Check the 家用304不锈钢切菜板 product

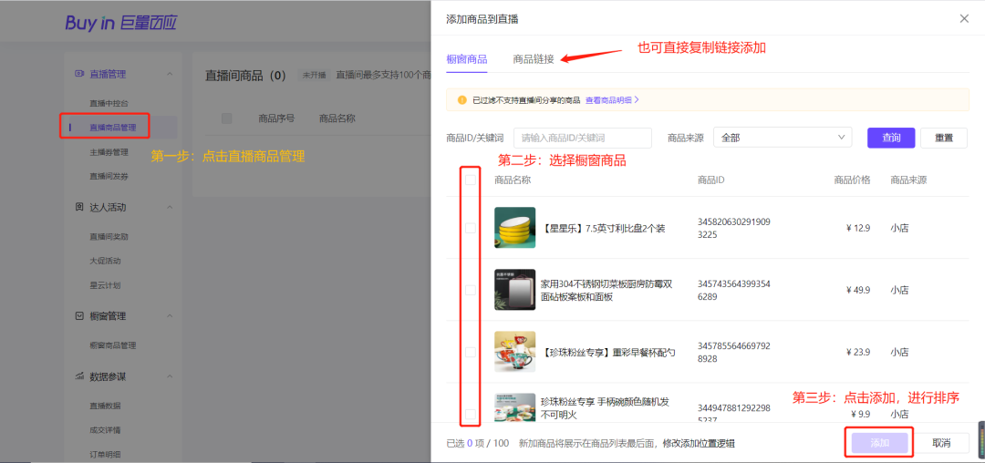(470, 290)
